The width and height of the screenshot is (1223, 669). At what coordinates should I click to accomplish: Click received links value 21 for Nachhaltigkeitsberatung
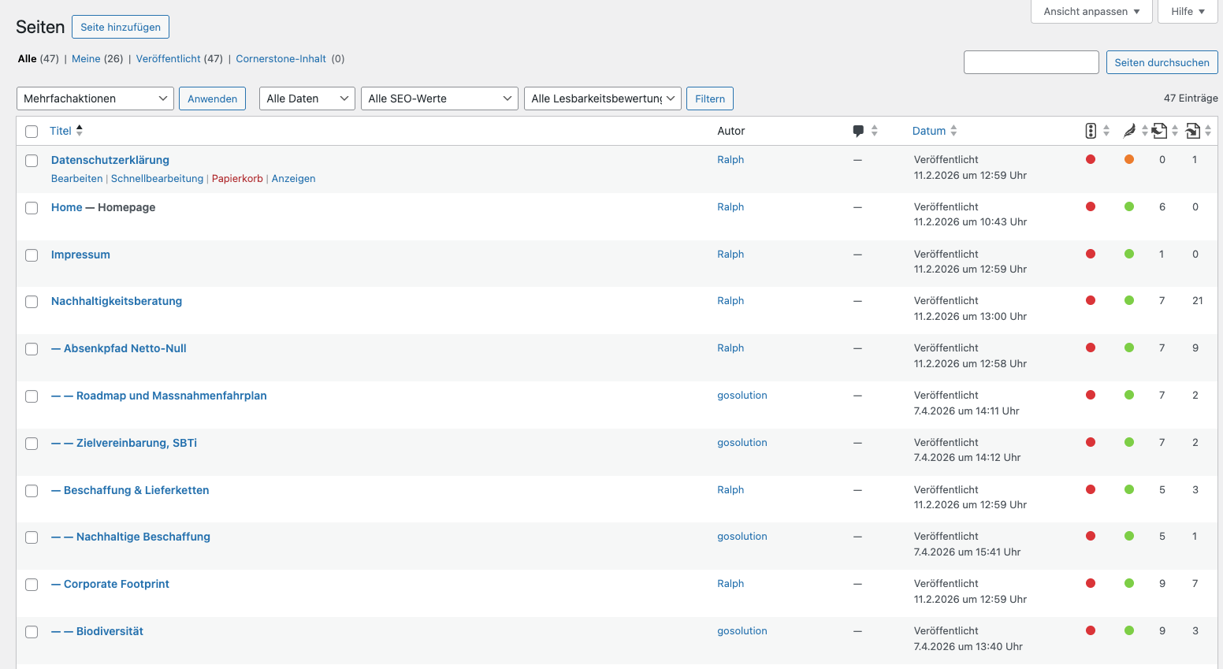(x=1198, y=300)
